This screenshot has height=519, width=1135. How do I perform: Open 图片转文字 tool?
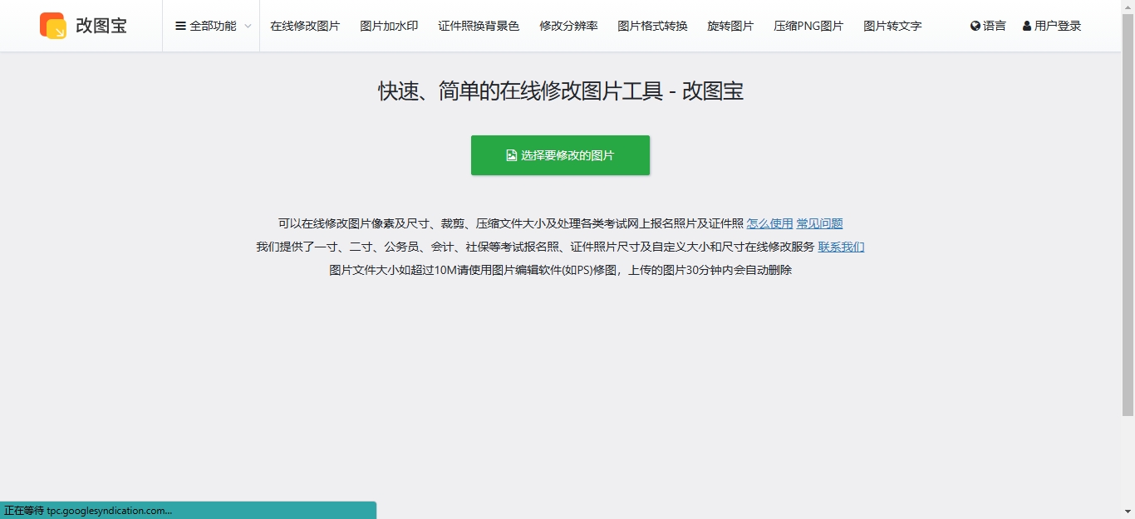(x=892, y=26)
